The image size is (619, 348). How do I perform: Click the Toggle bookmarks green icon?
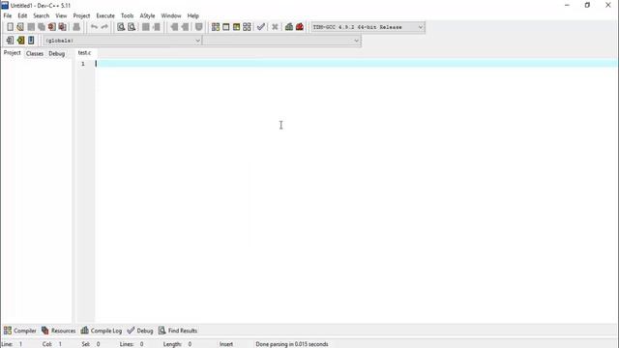(20, 41)
